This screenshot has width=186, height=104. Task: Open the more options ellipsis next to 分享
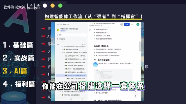pyautogui.click(x=132, y=24)
